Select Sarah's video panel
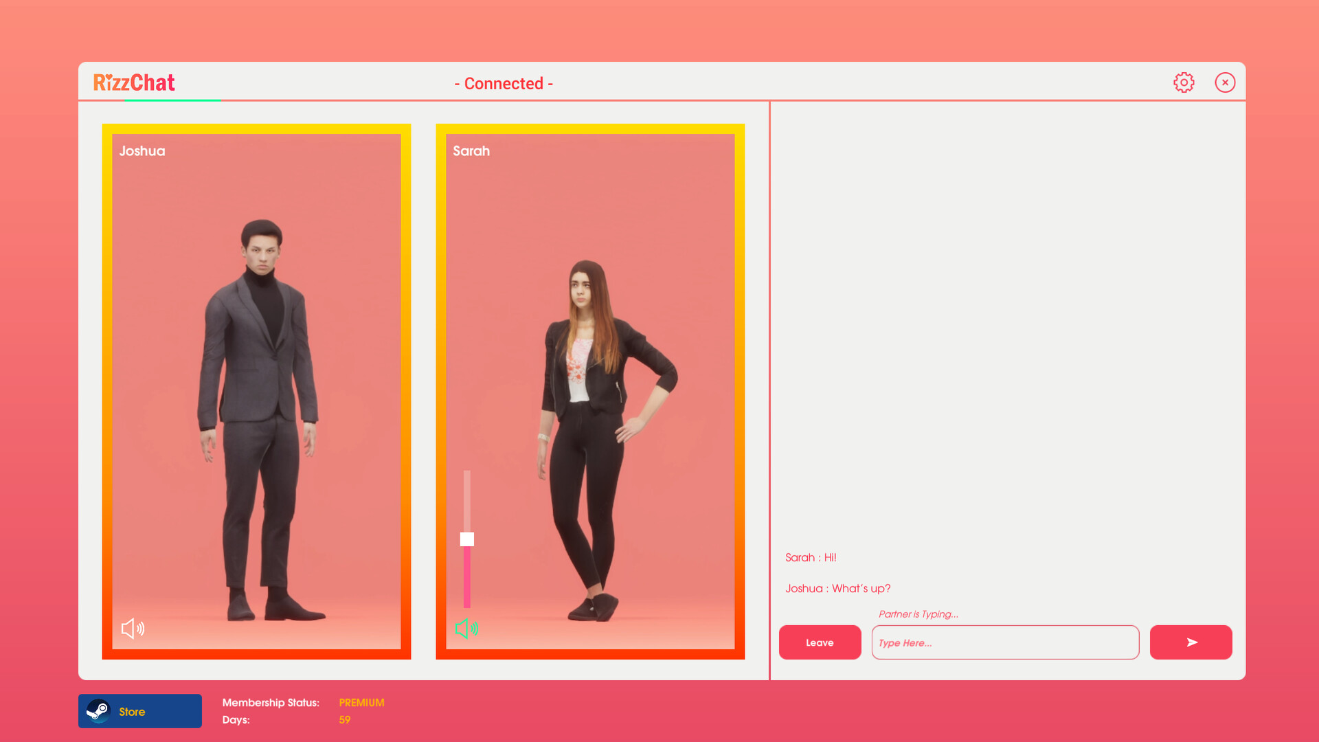The image size is (1319, 742). (x=590, y=392)
